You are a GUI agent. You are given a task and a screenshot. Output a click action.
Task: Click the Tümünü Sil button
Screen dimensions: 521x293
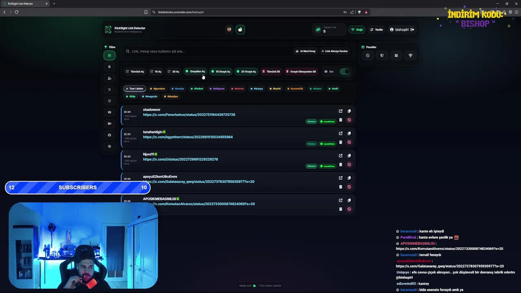(271, 72)
